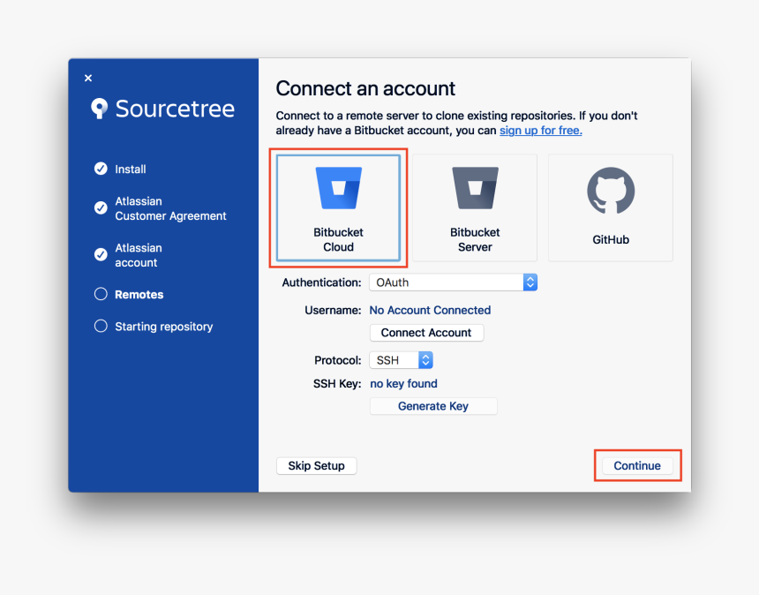Click the Connect Account button
This screenshot has height=595, width=759.
[x=426, y=333]
